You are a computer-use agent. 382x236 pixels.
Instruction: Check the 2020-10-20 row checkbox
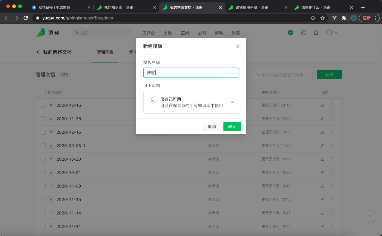pos(43,159)
